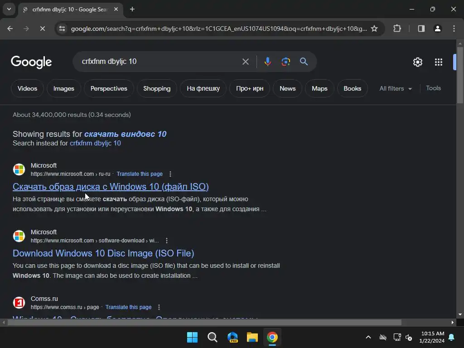Open the Google apps grid
The height and width of the screenshot is (348, 464).
tap(439, 62)
